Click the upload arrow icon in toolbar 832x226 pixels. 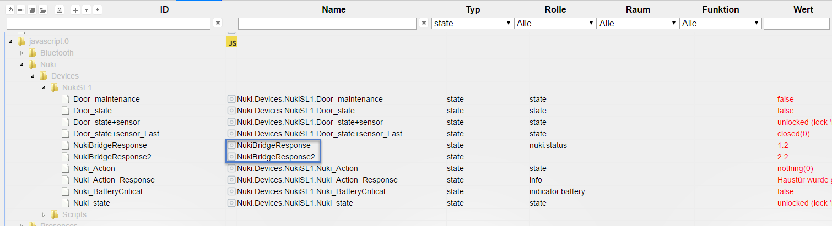(87, 10)
